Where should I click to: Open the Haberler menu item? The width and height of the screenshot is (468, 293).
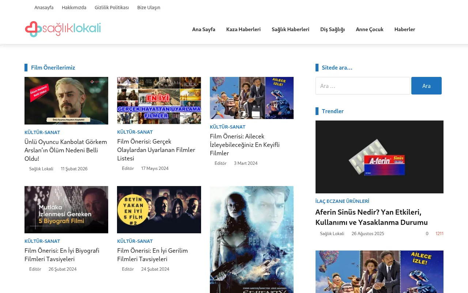tap(405, 29)
